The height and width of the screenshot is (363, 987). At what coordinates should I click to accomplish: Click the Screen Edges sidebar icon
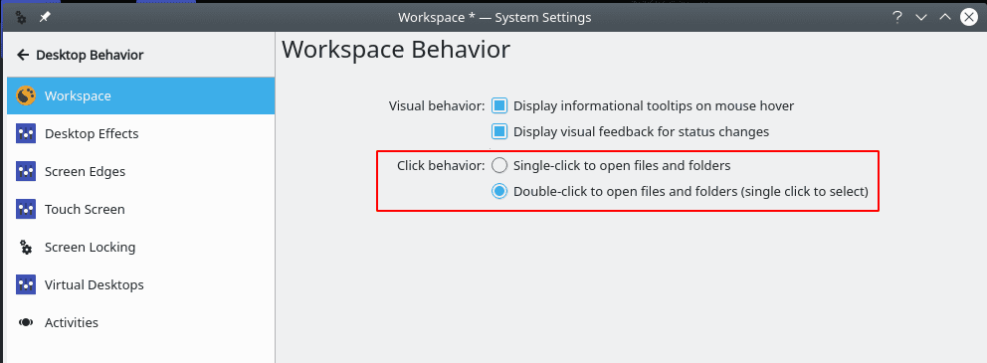coord(26,171)
